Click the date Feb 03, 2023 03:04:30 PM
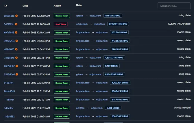The width and height of the screenshot is (194, 123). (x=36, y=83)
